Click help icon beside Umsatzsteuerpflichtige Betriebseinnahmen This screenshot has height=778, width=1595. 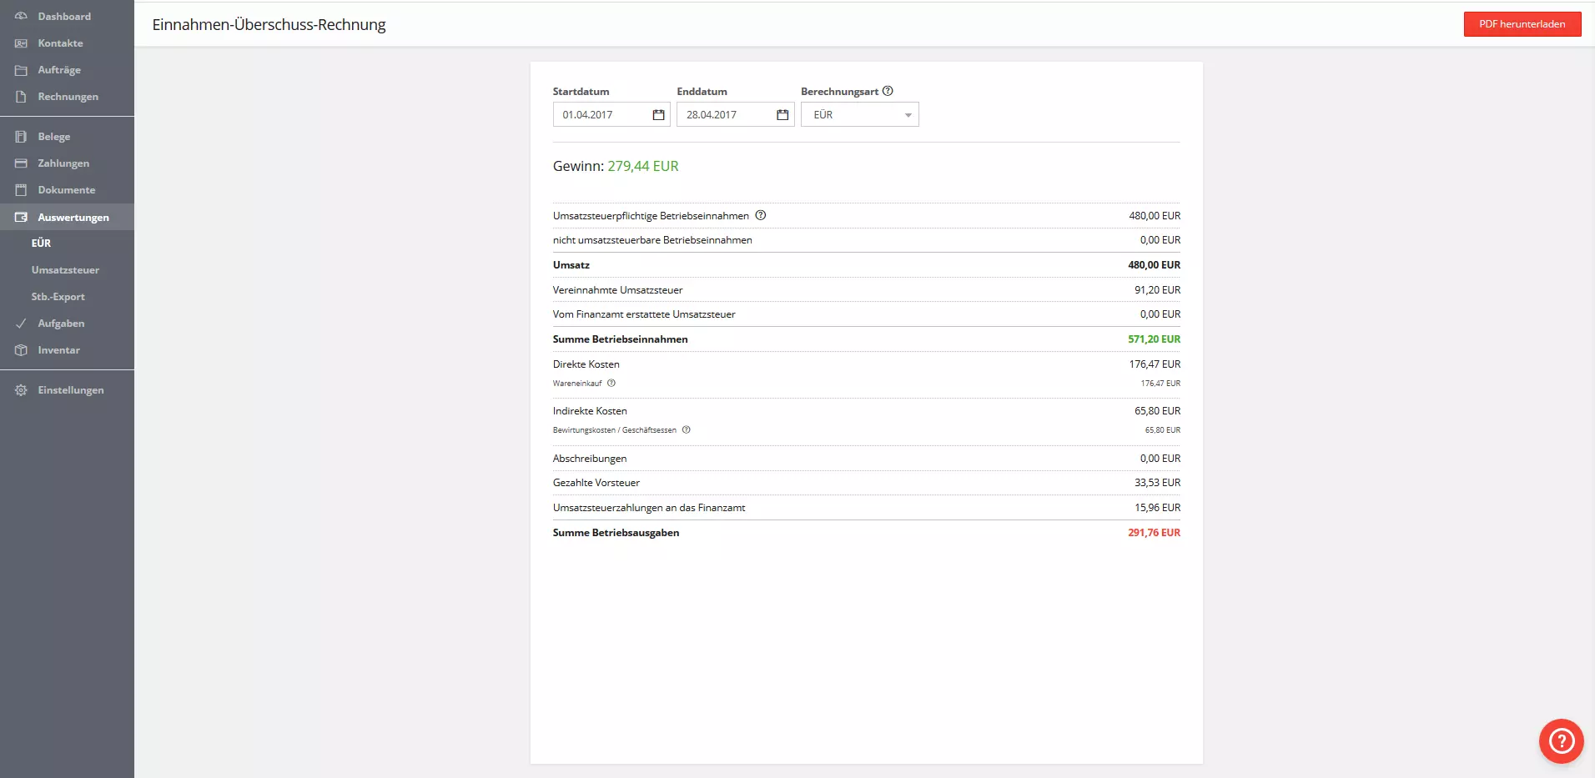tap(761, 215)
